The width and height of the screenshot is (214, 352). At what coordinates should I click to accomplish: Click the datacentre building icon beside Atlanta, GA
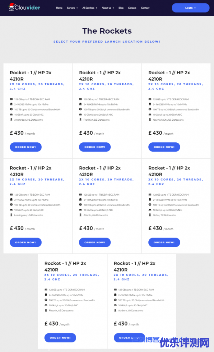pos(80,215)
